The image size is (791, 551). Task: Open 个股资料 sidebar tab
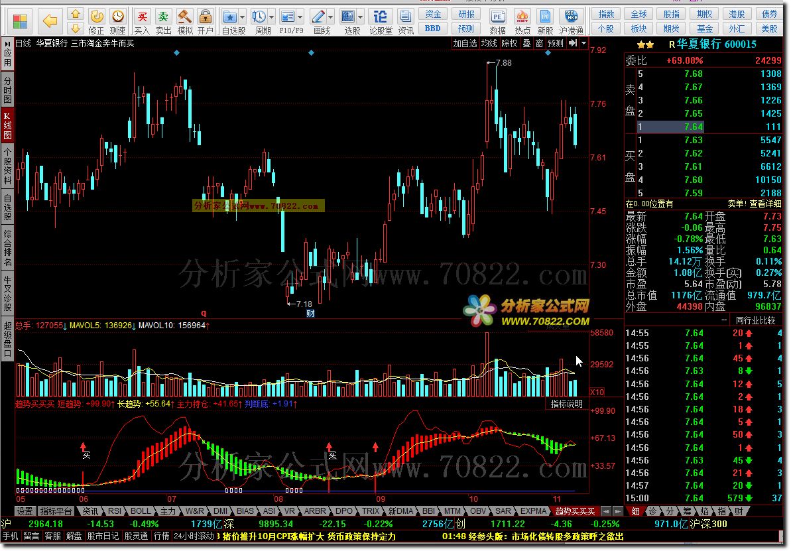click(7, 166)
